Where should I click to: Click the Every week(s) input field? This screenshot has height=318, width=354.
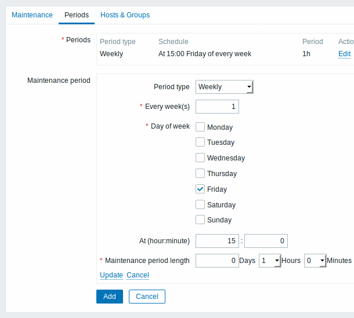pos(217,107)
